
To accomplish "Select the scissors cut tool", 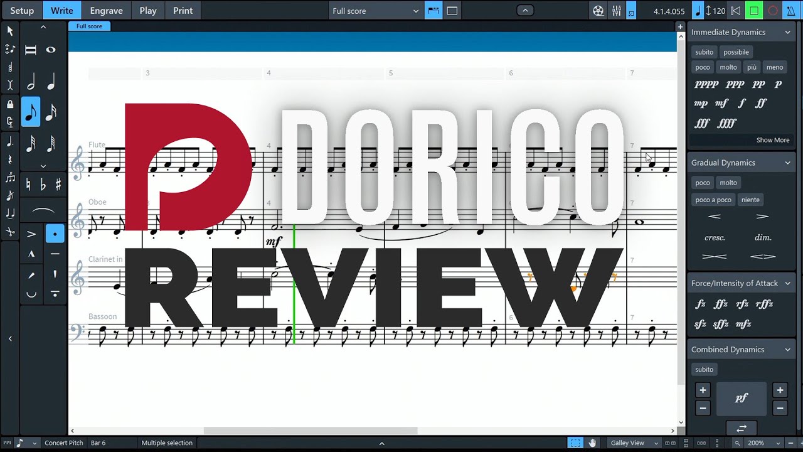I will pos(10,232).
